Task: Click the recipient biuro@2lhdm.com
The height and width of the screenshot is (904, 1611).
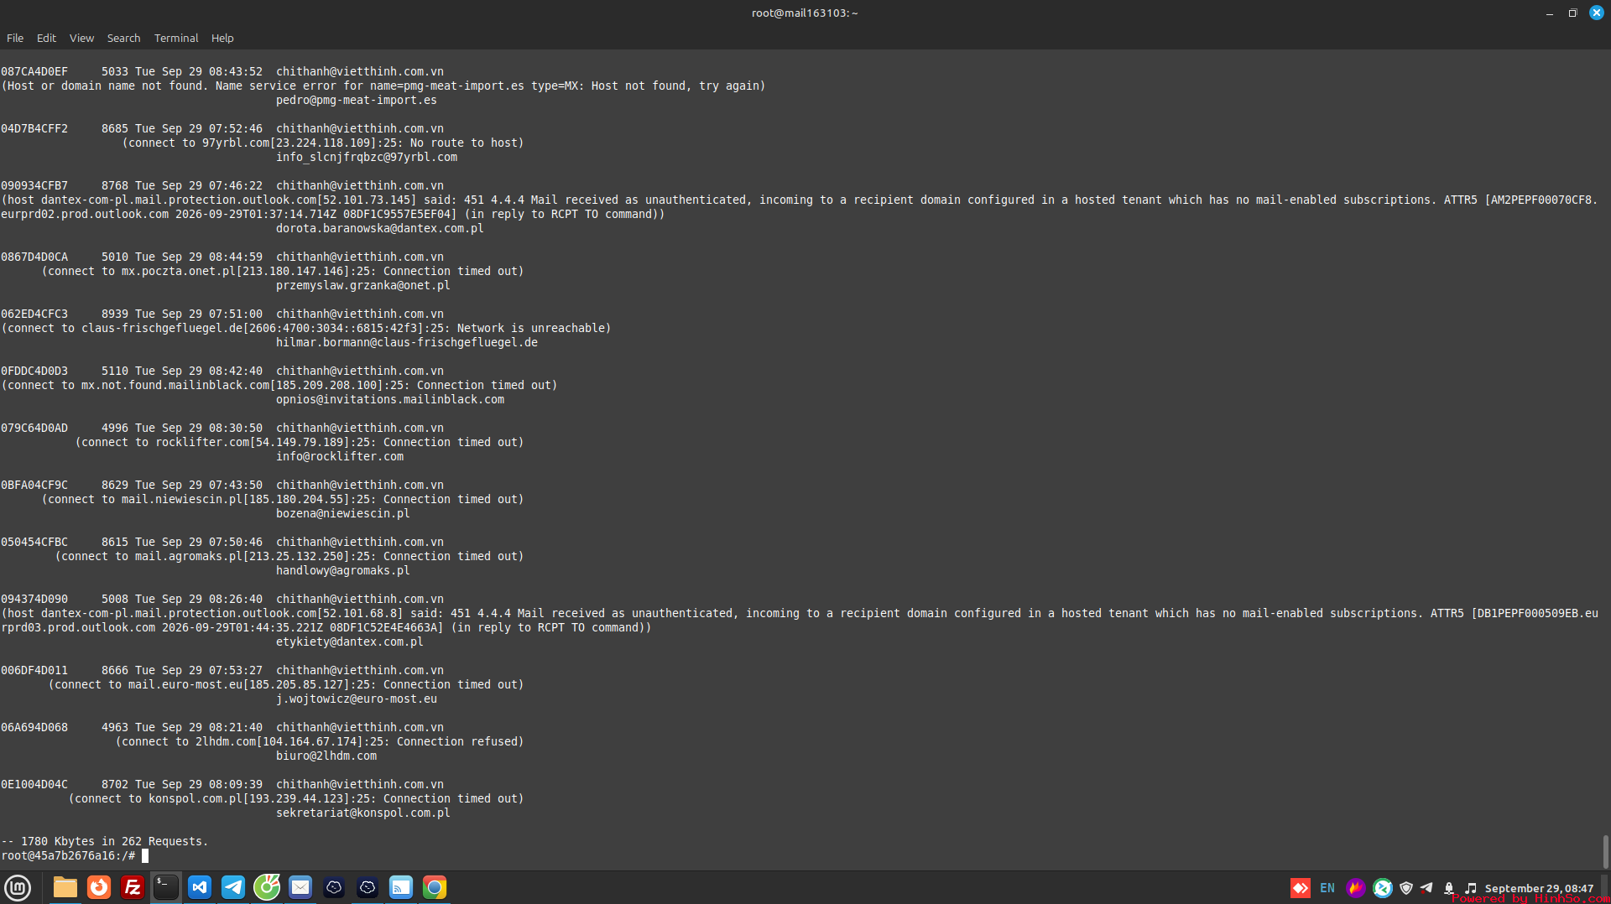Action: (326, 756)
